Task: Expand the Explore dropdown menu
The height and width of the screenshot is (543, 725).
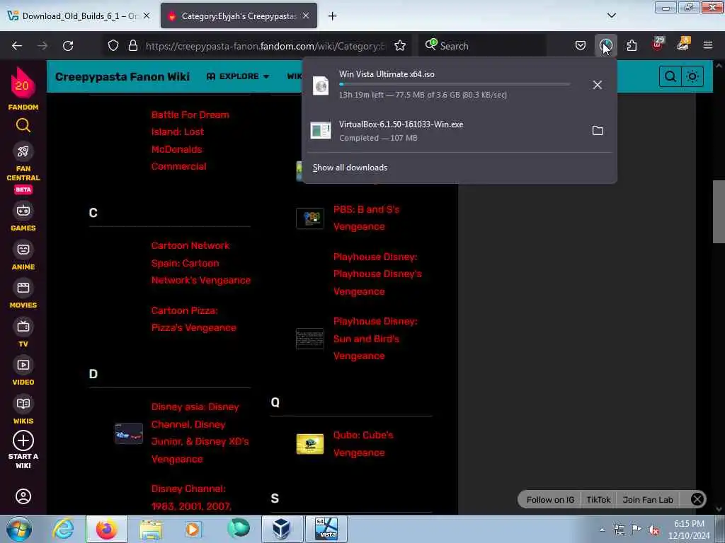Action: pyautogui.click(x=238, y=76)
